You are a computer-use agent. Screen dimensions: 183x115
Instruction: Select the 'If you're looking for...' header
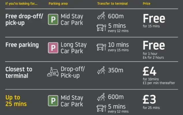21,4
